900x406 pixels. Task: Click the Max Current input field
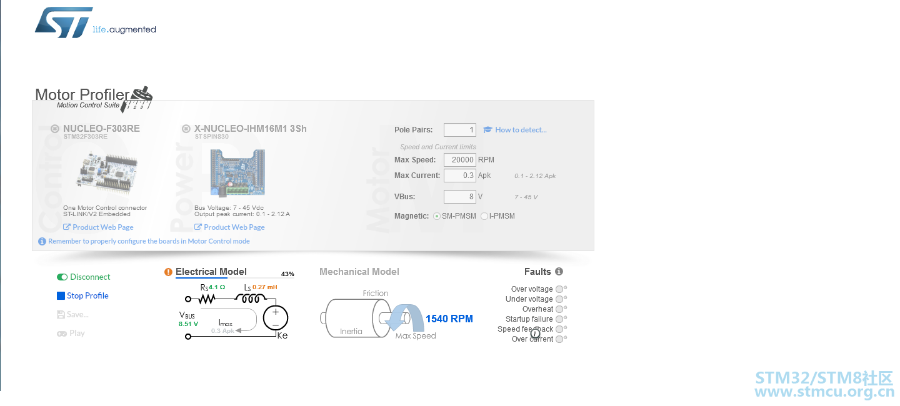460,176
